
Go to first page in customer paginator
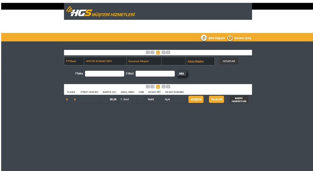(148, 53)
